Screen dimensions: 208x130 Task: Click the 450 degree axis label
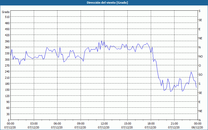point(8,29)
